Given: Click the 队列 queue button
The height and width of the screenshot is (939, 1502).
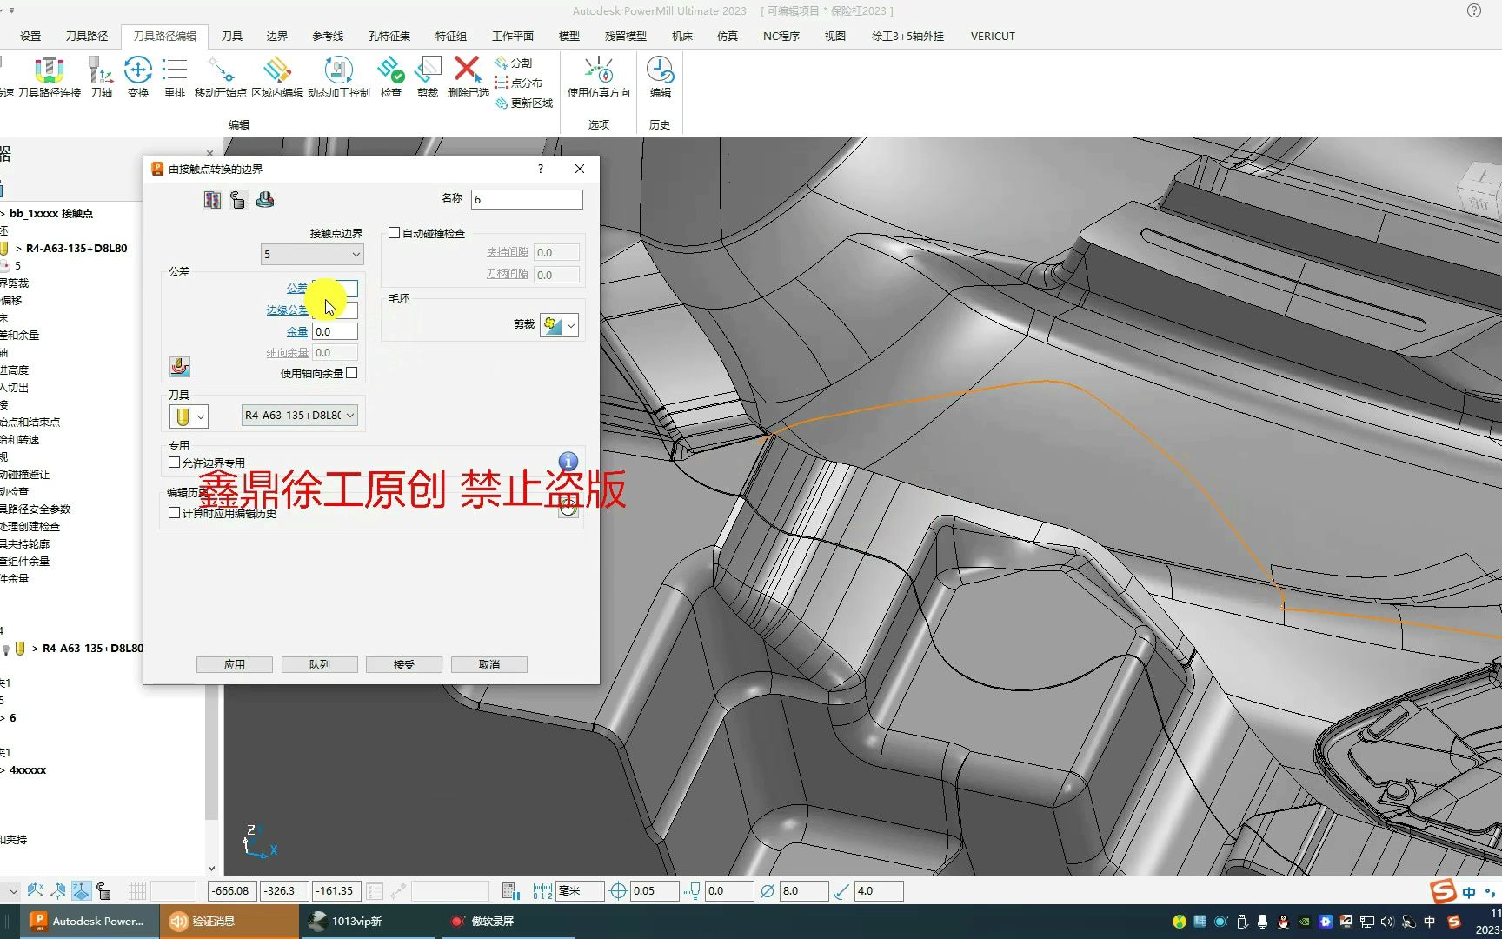Looking at the screenshot, I should pyautogui.click(x=319, y=664).
